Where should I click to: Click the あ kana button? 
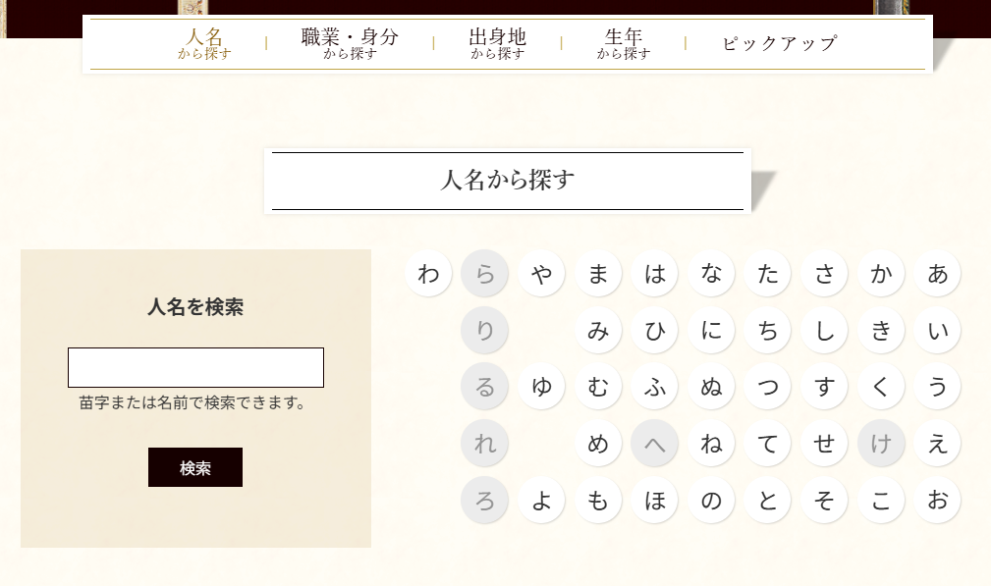937,274
